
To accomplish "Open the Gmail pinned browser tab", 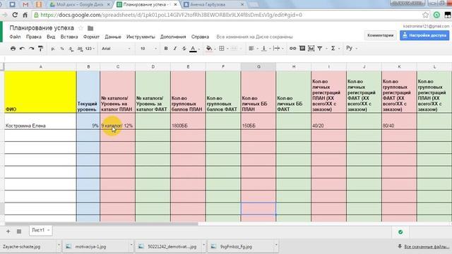I will coord(25,5).
